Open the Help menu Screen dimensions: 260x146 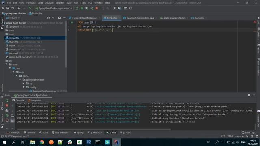coord(107,3)
